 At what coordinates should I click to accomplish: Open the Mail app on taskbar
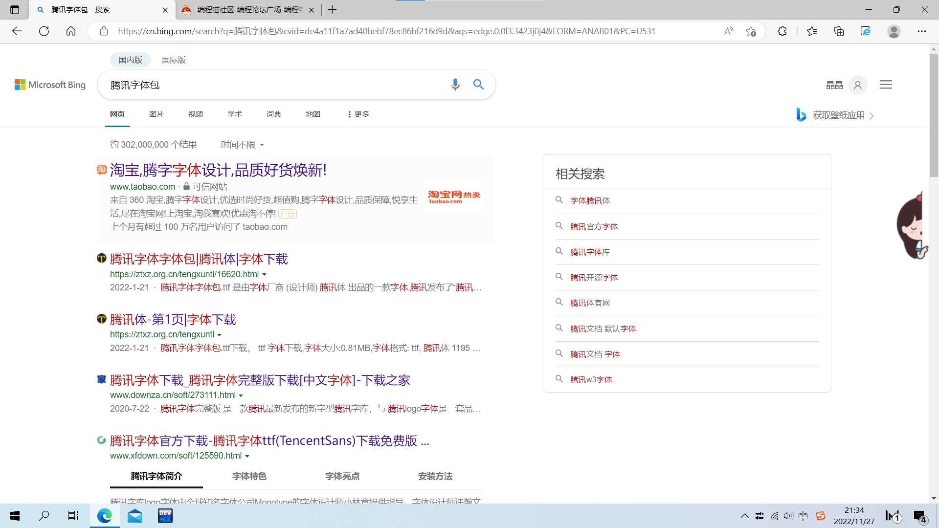135,516
